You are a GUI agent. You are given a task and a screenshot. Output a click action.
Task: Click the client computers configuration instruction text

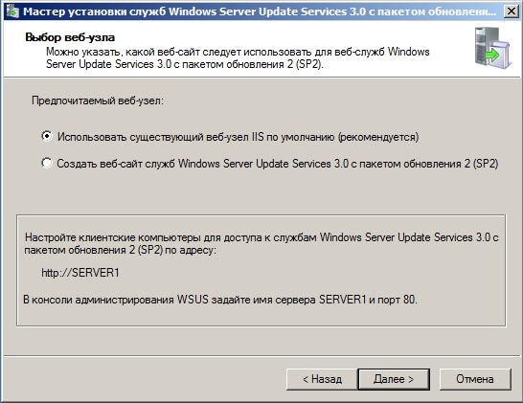click(261, 244)
